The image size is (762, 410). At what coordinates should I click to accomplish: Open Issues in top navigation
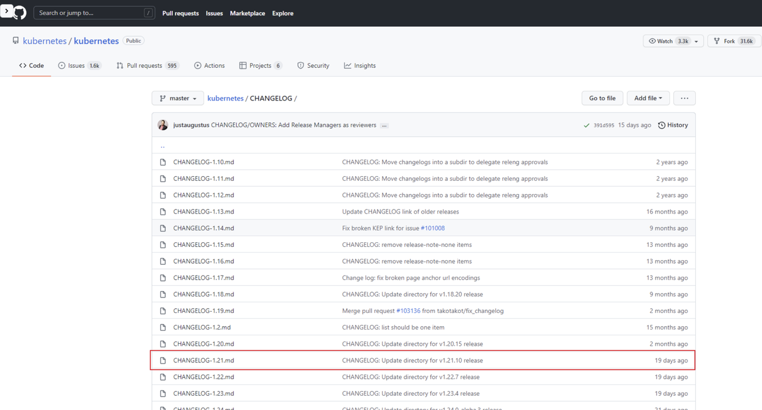(214, 13)
